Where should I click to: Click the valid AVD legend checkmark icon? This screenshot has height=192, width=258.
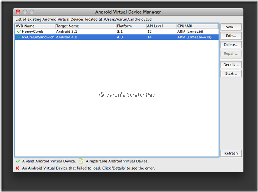tap(18, 161)
